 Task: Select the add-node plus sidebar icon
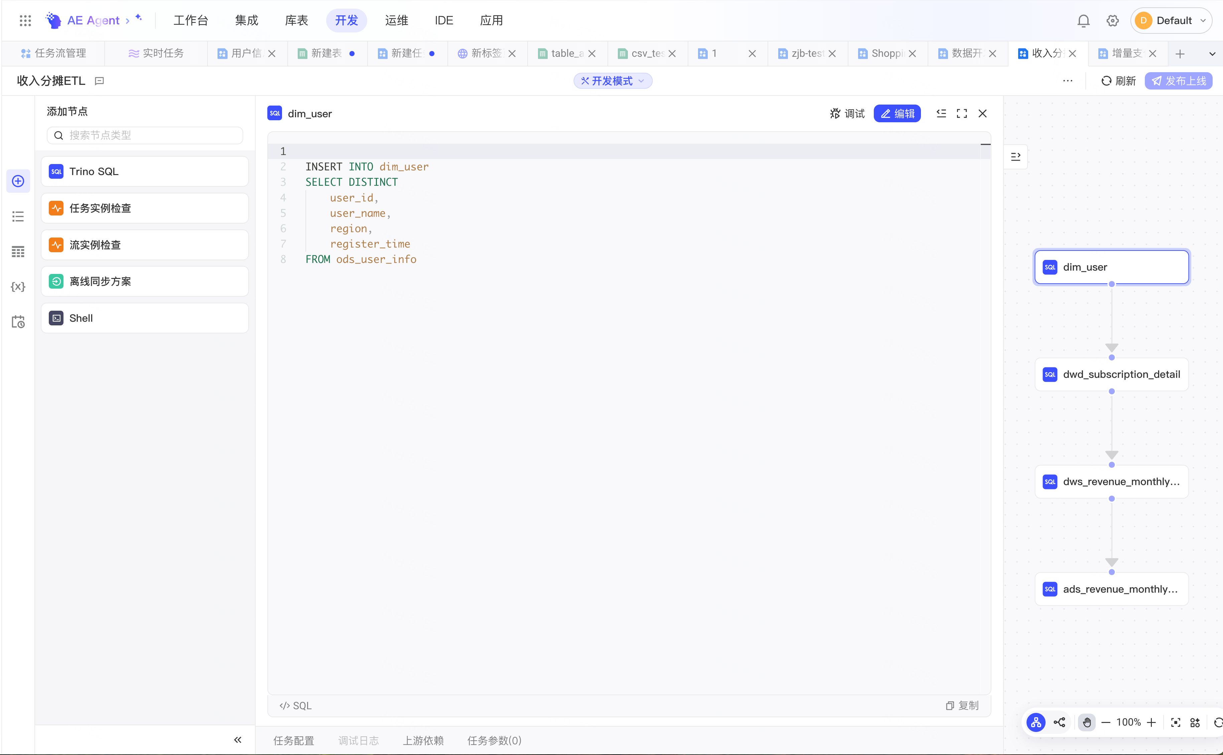pos(18,181)
